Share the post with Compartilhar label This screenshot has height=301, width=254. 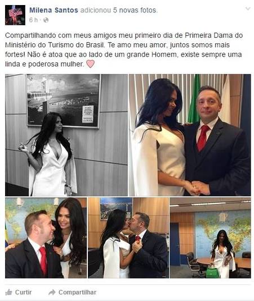click(77, 292)
